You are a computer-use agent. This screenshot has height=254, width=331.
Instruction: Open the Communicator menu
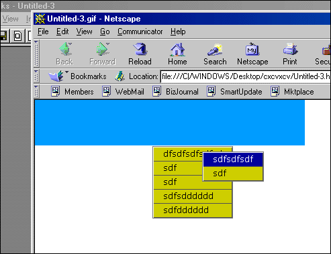tap(140, 31)
